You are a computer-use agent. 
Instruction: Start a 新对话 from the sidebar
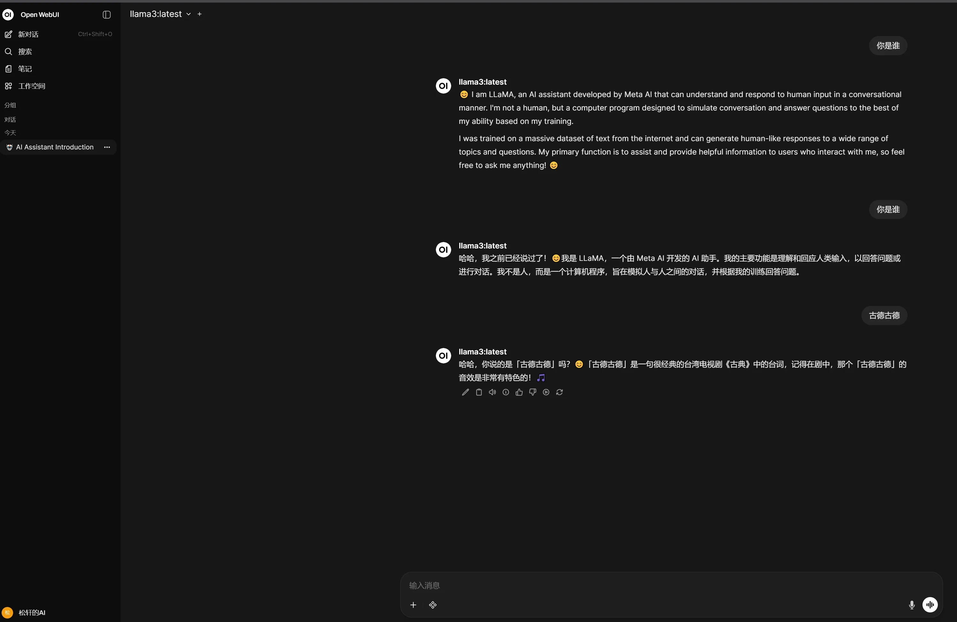pyautogui.click(x=28, y=34)
